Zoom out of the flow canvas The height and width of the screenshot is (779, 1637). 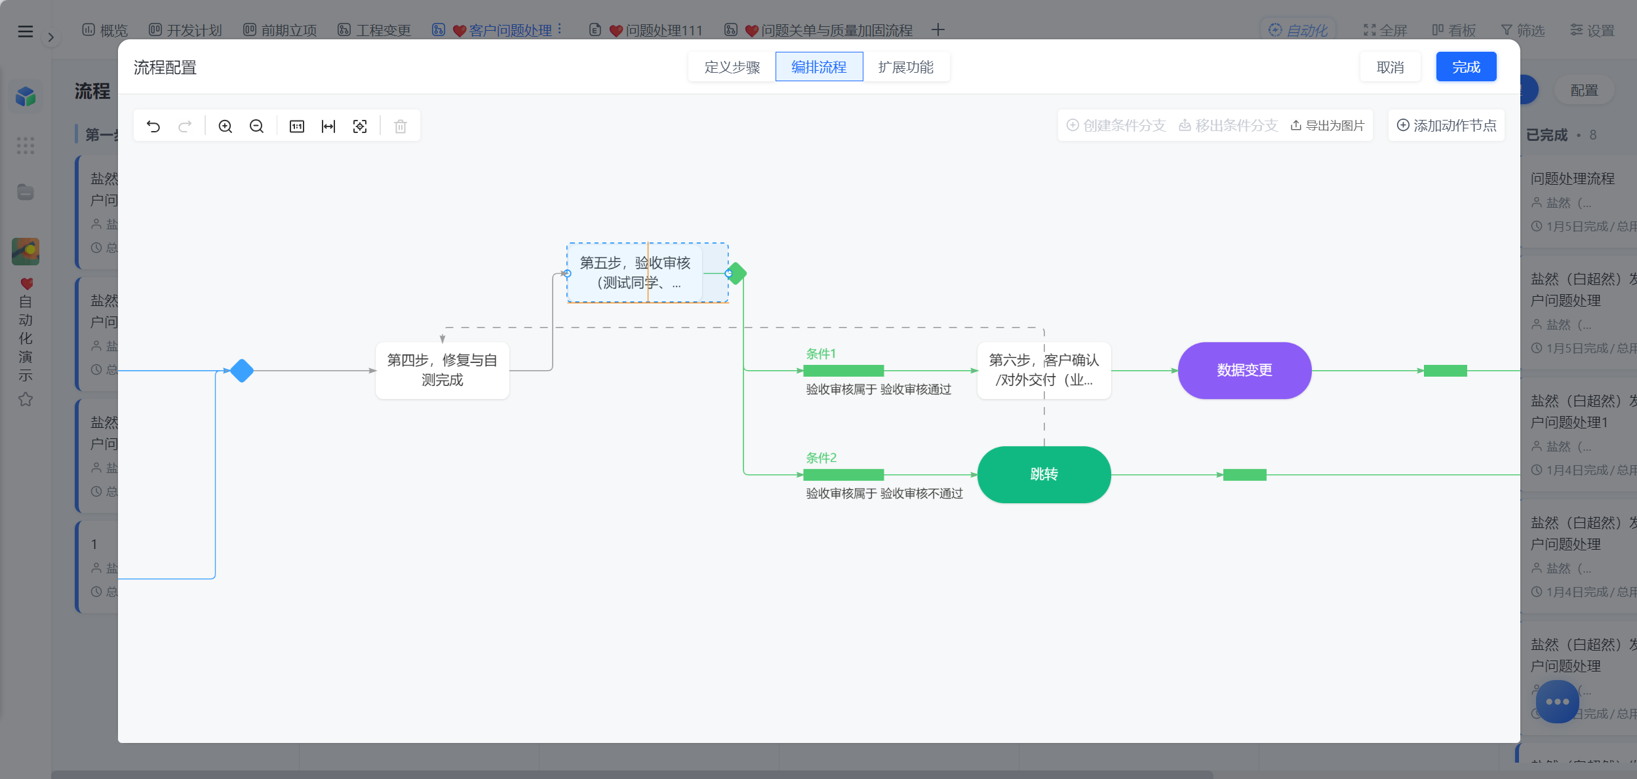click(x=257, y=126)
